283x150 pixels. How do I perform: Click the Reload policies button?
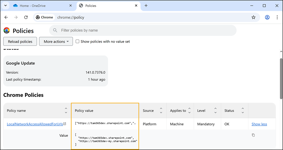[x=20, y=42]
